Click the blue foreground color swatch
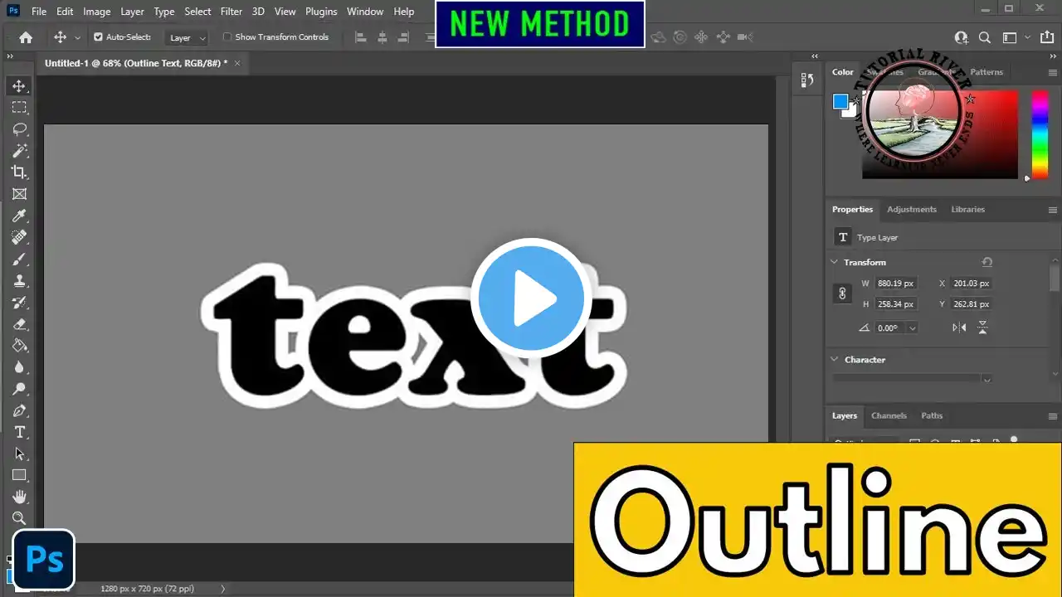The height and width of the screenshot is (597, 1062). pyautogui.click(x=840, y=101)
